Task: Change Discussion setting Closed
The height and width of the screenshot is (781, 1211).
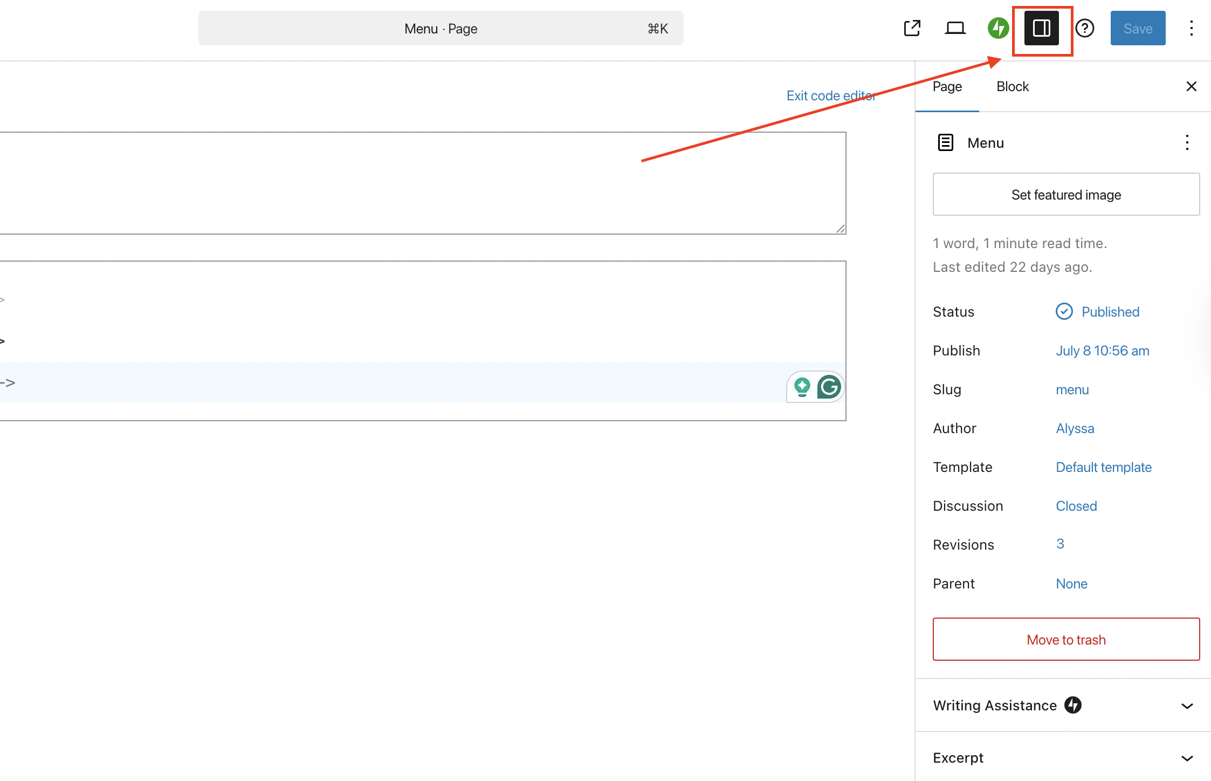Action: [x=1076, y=506]
